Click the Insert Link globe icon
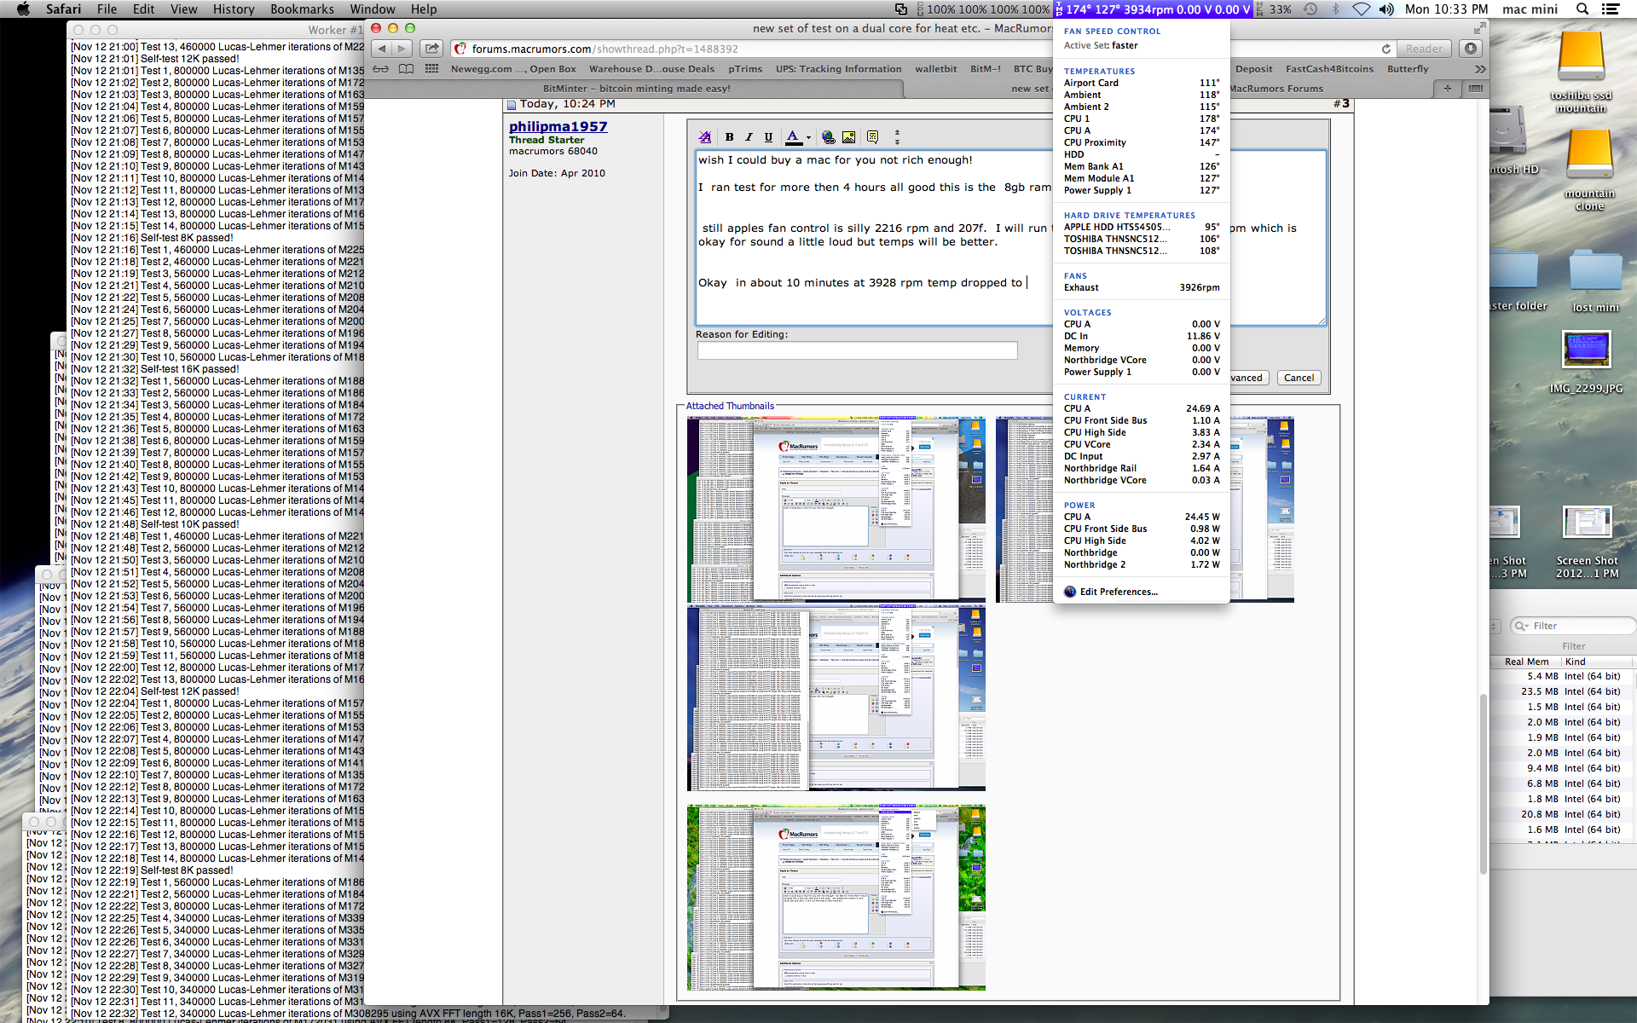The image size is (1637, 1023). point(828,137)
